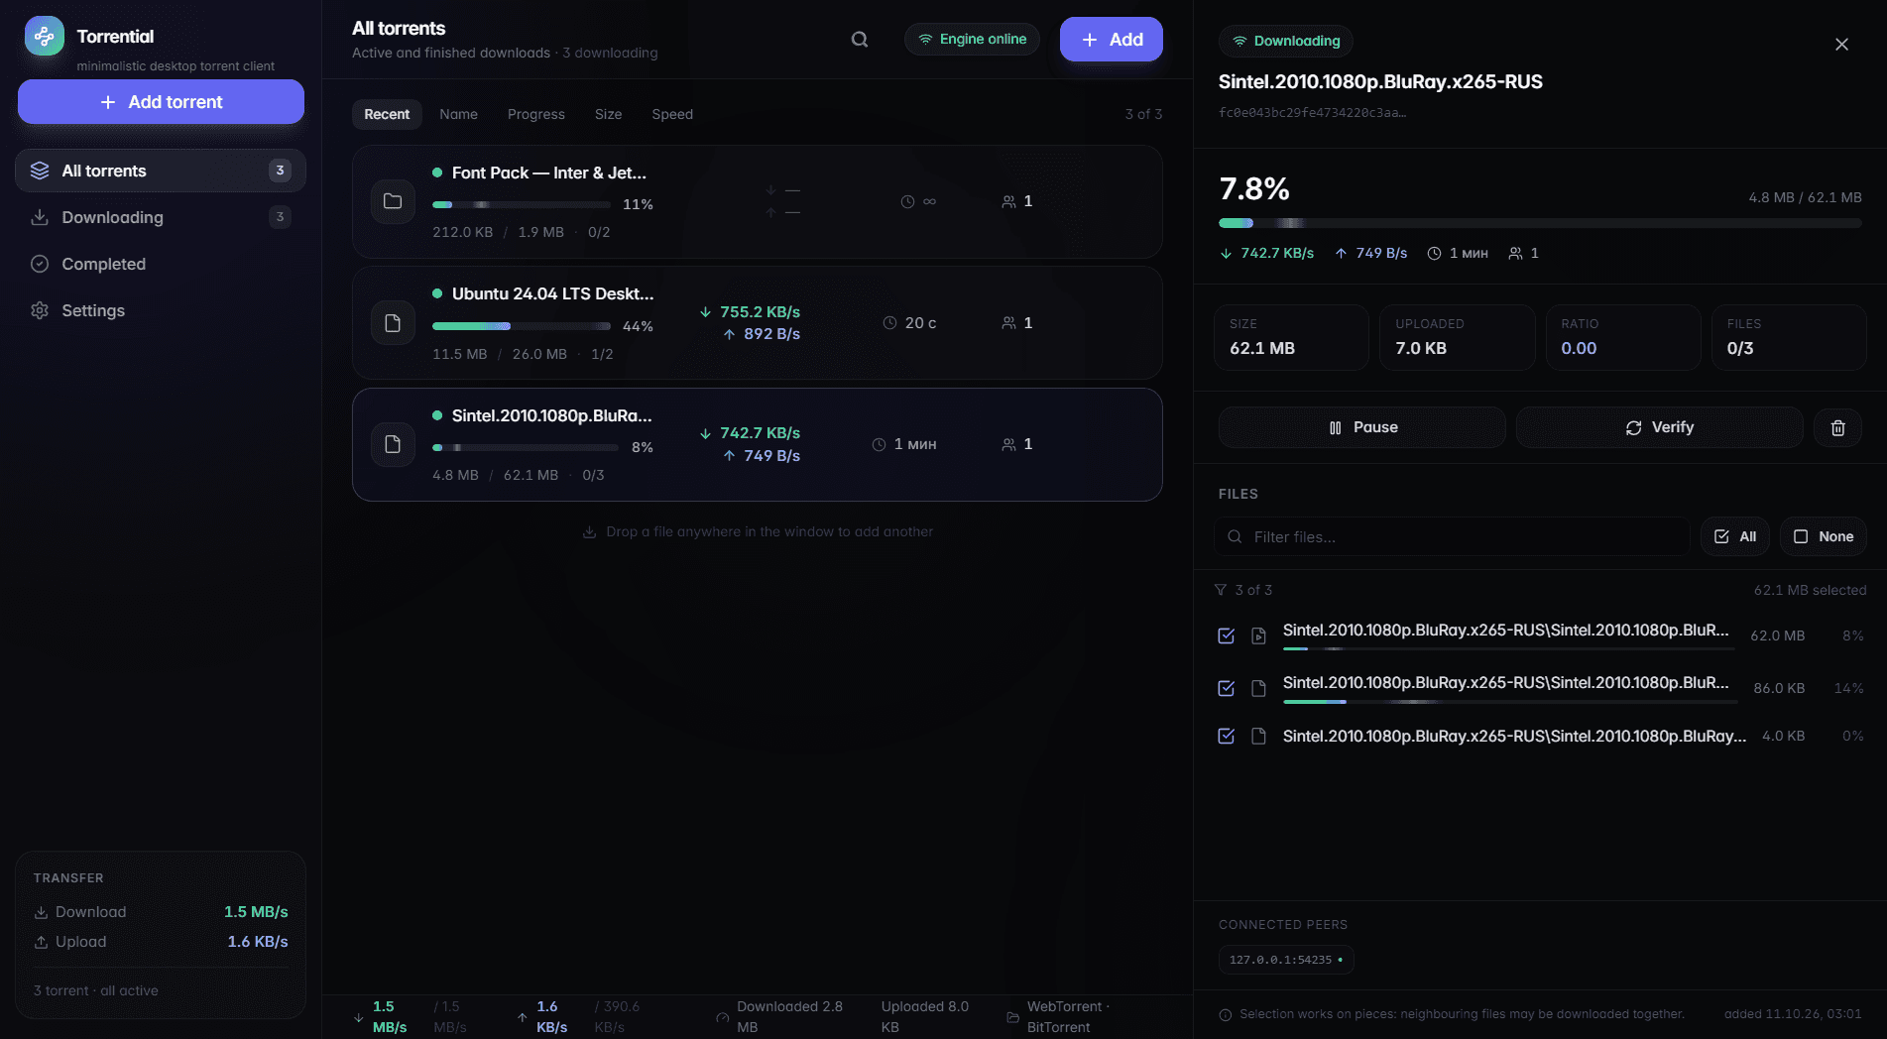Uncheck the 86.0 KB Sintel file checkbox
Screen dimensions: 1887x1039
[1227, 688]
